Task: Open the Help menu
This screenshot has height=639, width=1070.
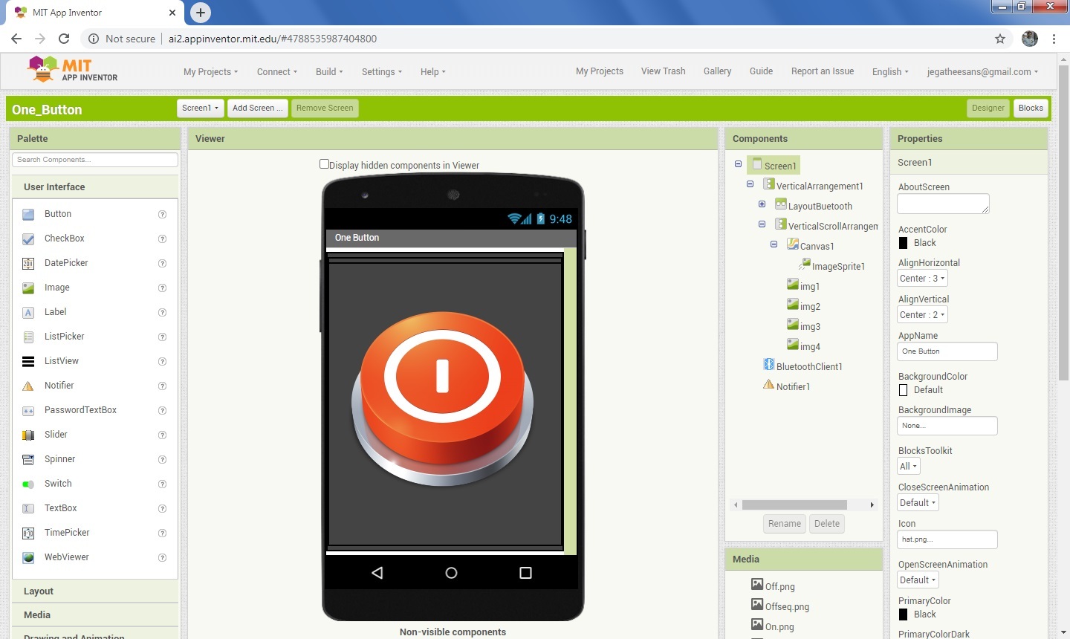Action: point(433,72)
